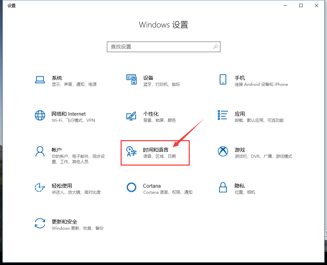Click 背景、锁屏、颜色 description
Screen dimensions: 327x265
(160, 120)
